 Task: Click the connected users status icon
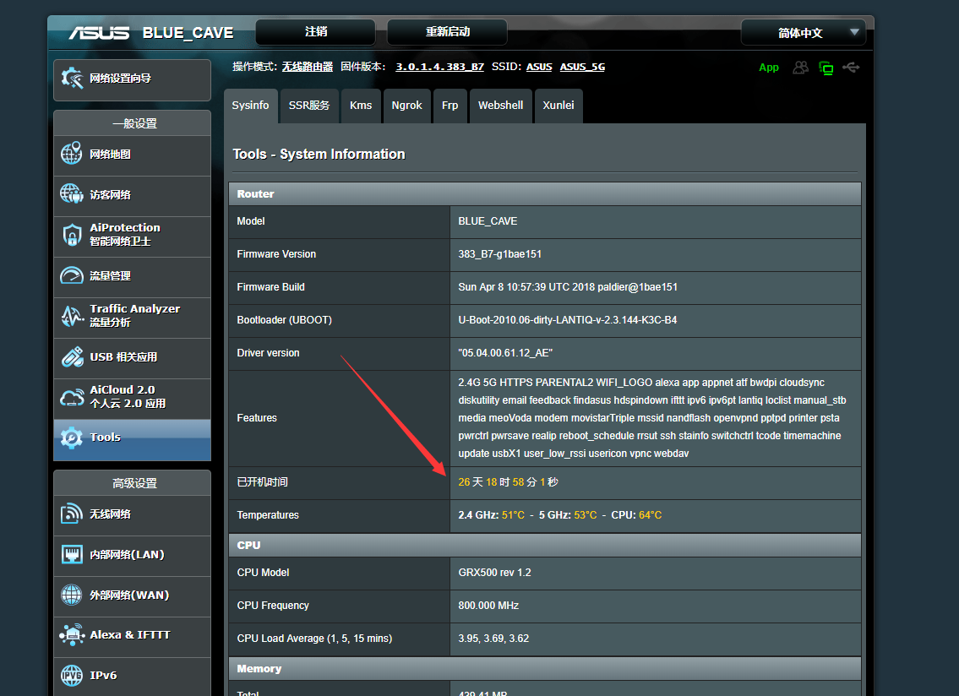[x=800, y=68]
